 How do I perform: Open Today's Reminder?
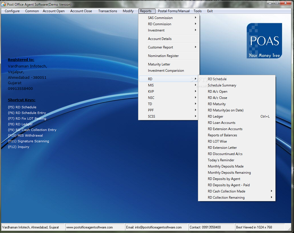click(237, 160)
